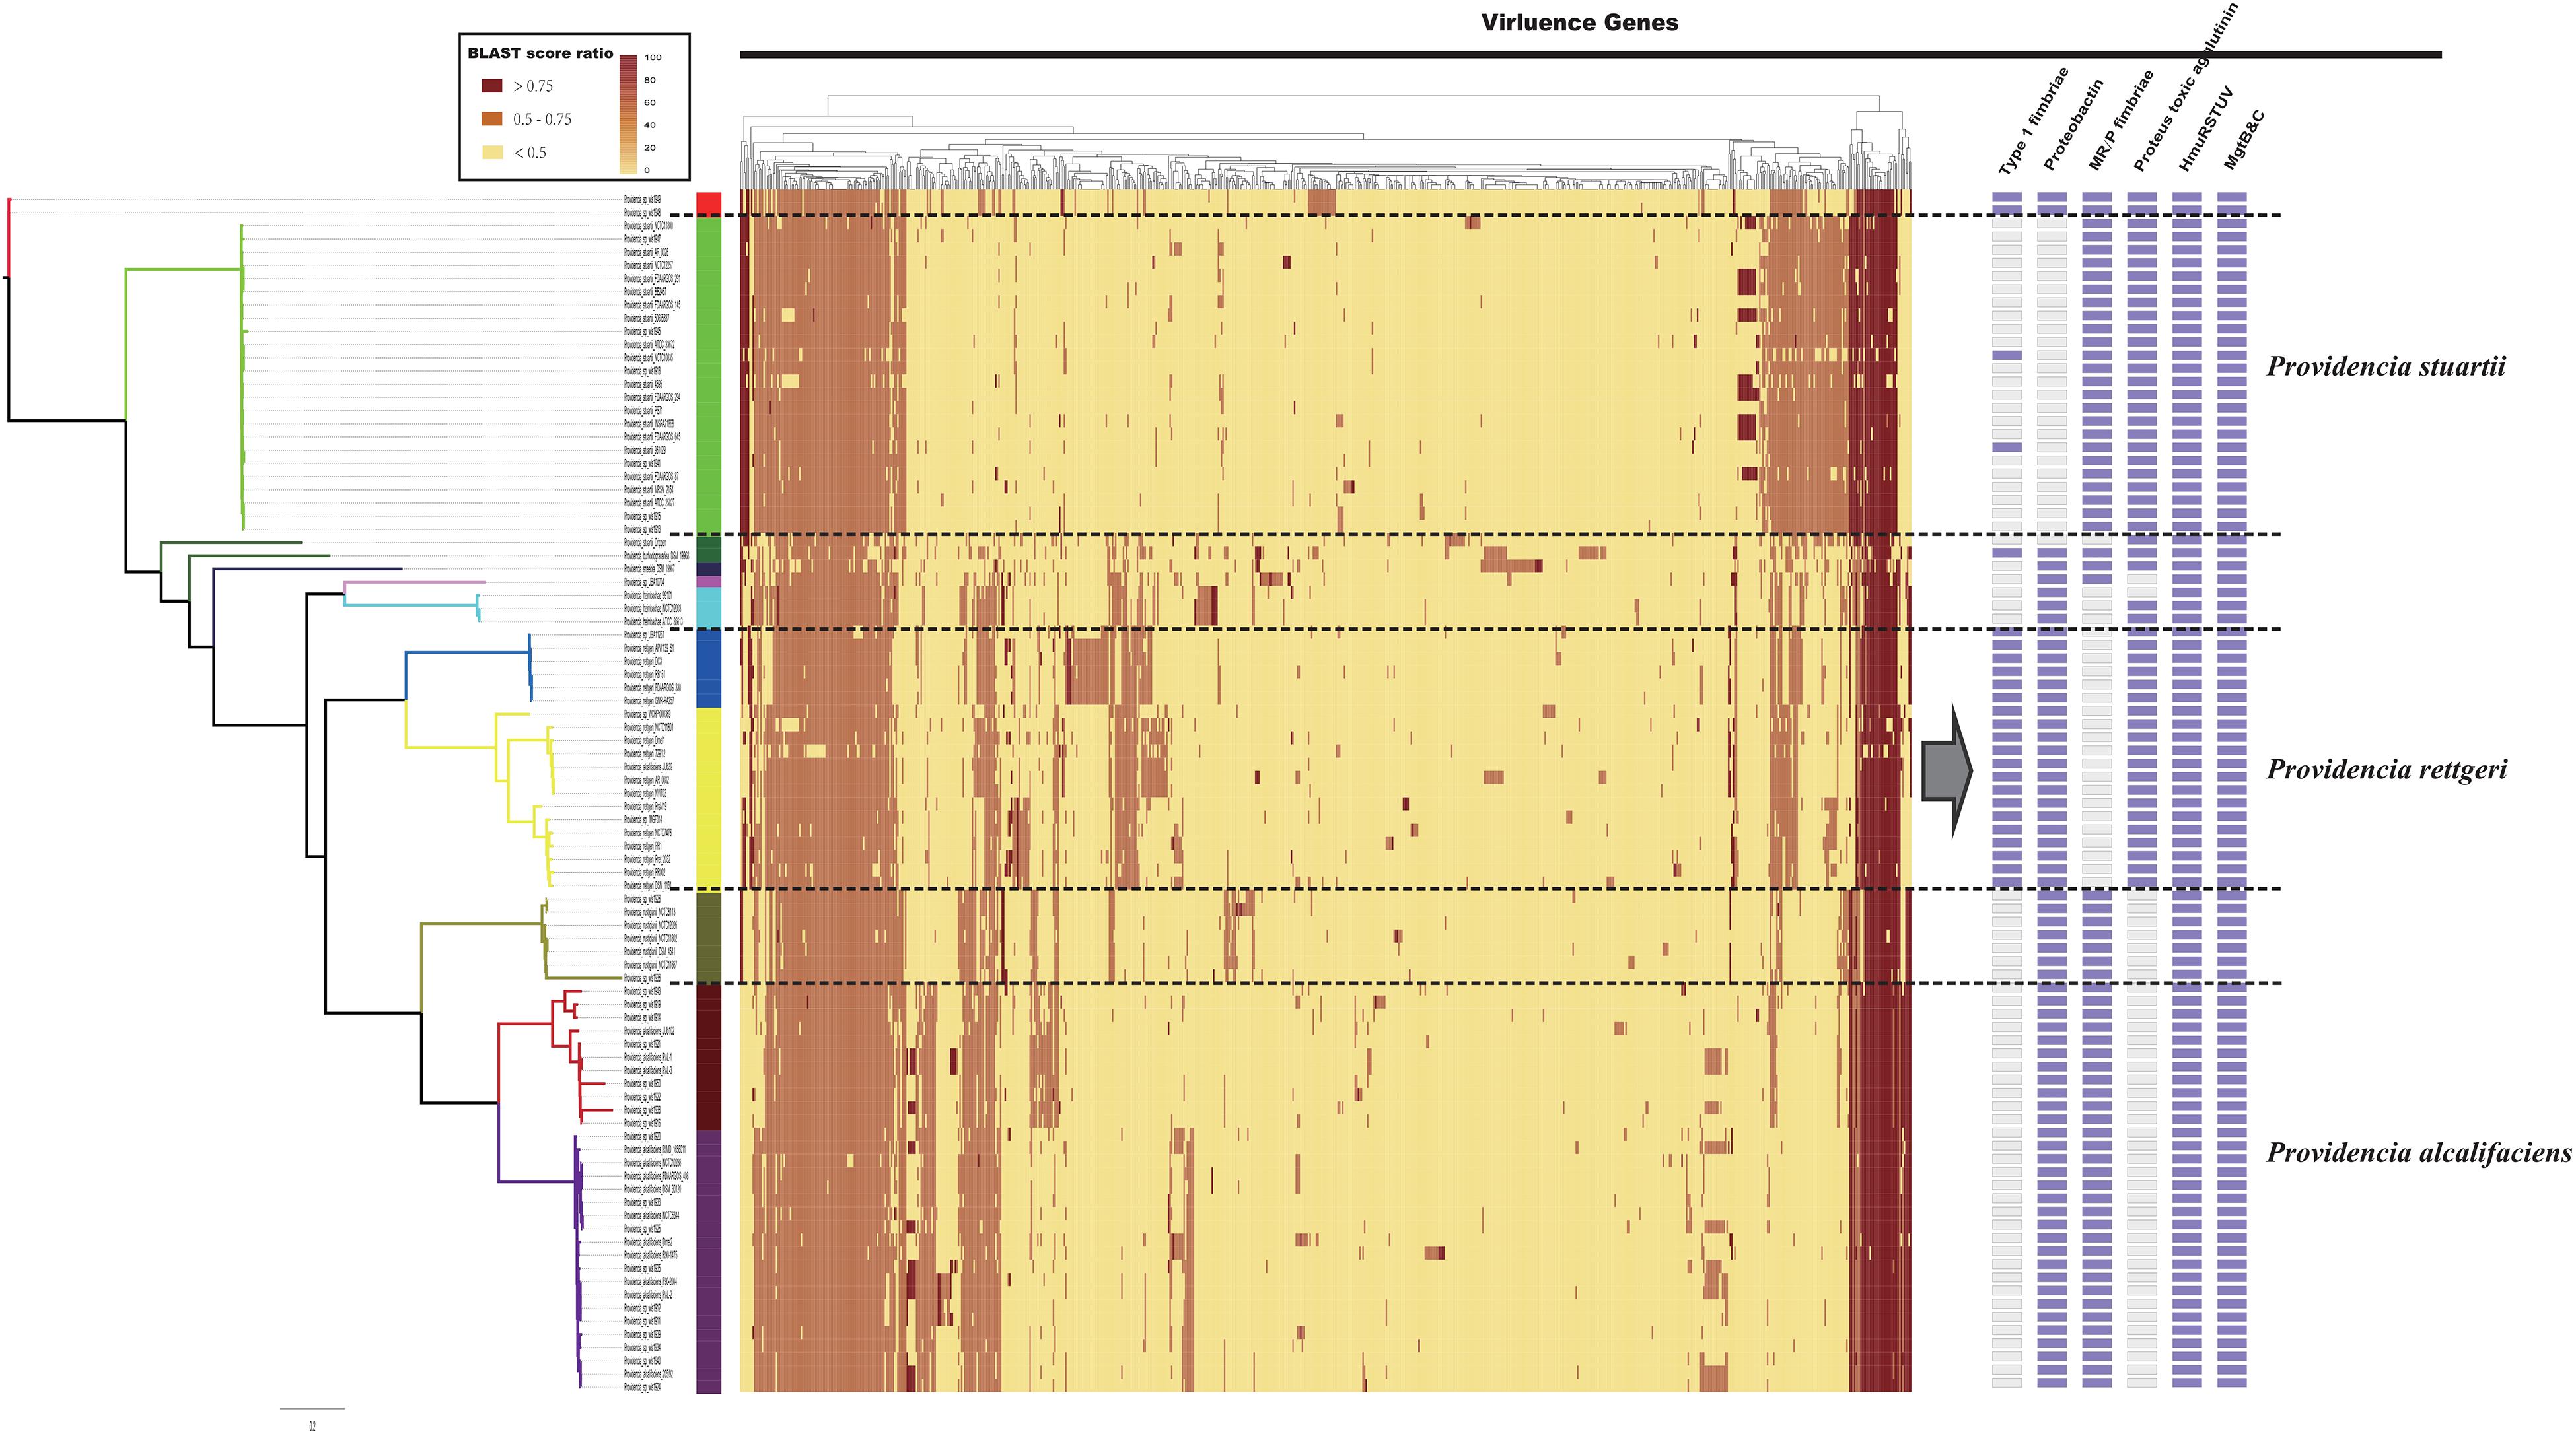Click the 'Providencia alcalifaciens' species label
Image resolution: width=2576 pixels, height=1434 pixels.
(x=2418, y=1153)
